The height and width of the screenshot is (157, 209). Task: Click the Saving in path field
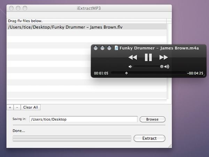point(83,119)
